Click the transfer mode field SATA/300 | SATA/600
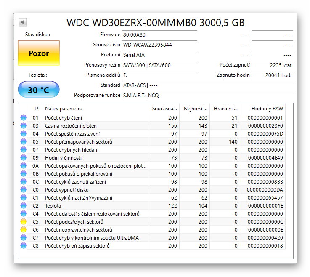 160,65
